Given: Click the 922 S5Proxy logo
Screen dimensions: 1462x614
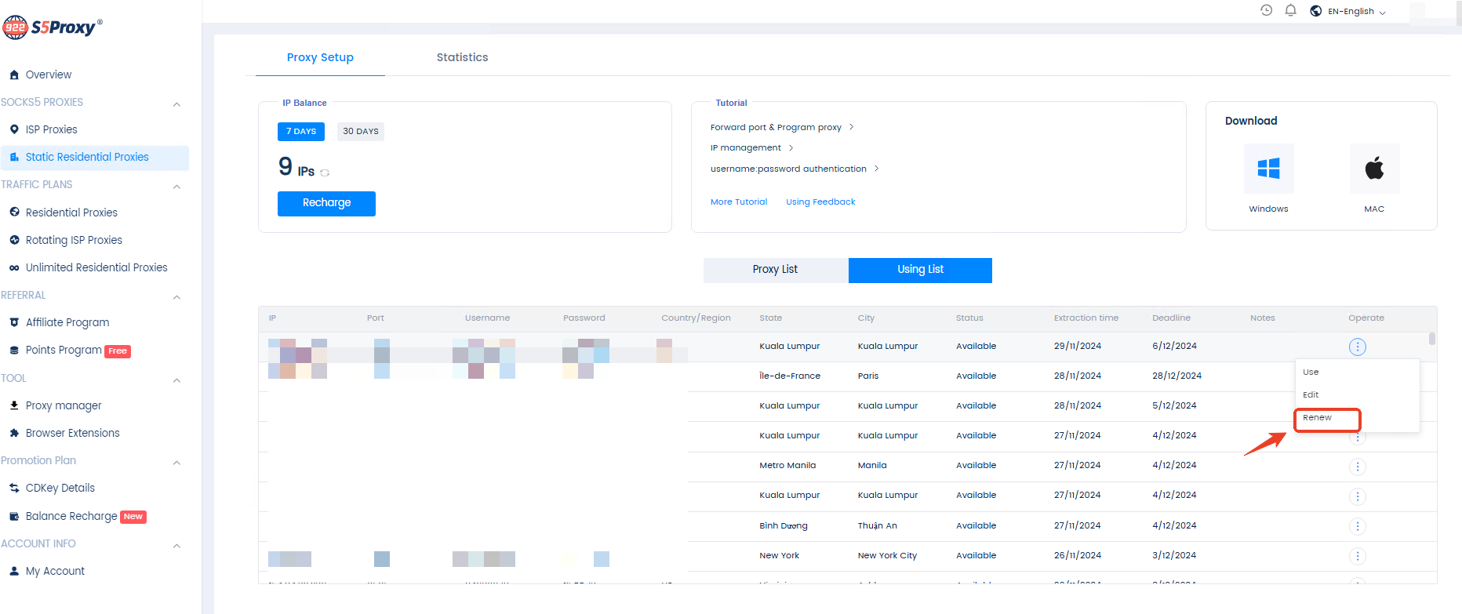Looking at the screenshot, I should [x=53, y=27].
